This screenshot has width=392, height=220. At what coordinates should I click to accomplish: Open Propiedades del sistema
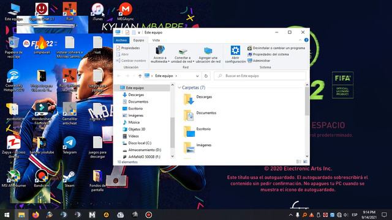pyautogui.click(x=268, y=54)
